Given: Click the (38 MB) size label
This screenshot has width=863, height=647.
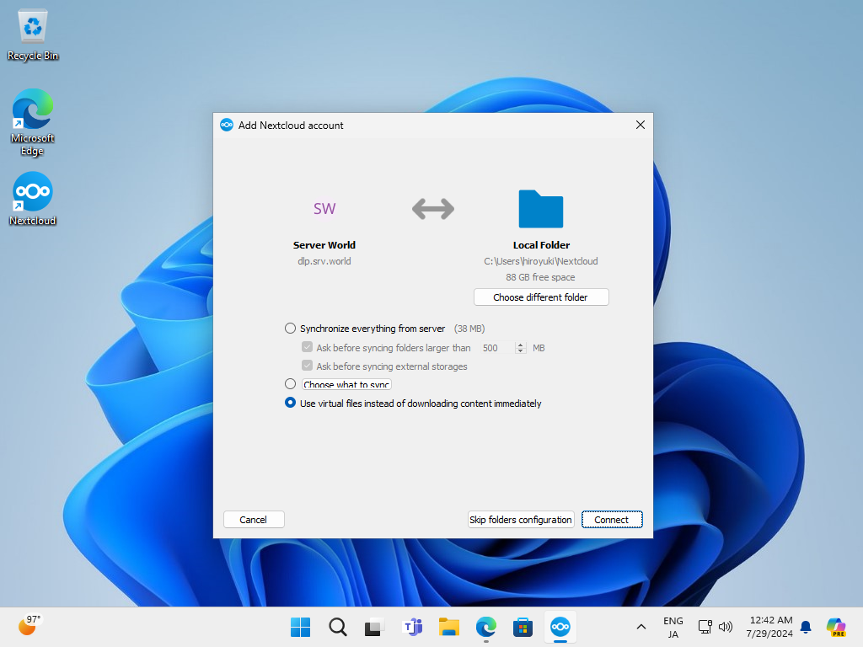Looking at the screenshot, I should [x=469, y=329].
